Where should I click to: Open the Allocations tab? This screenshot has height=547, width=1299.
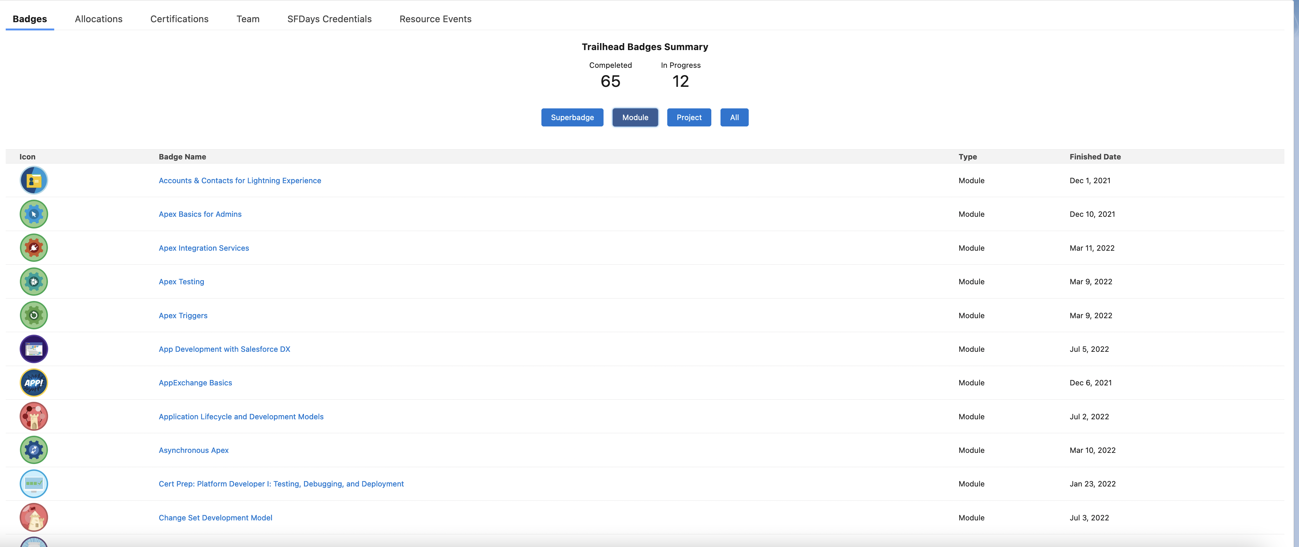tap(98, 19)
